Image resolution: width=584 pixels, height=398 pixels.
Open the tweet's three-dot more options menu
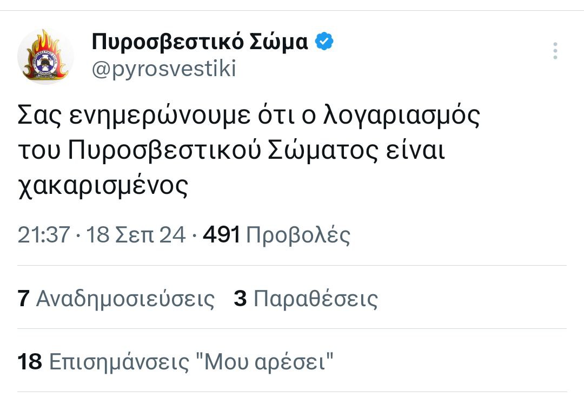pyautogui.click(x=555, y=51)
